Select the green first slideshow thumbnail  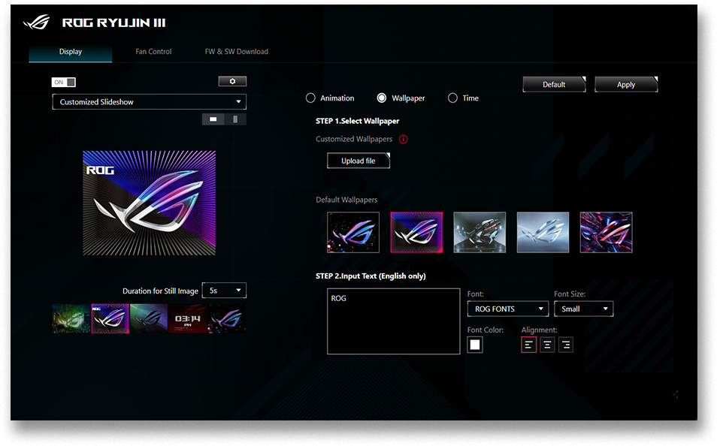[x=71, y=318]
